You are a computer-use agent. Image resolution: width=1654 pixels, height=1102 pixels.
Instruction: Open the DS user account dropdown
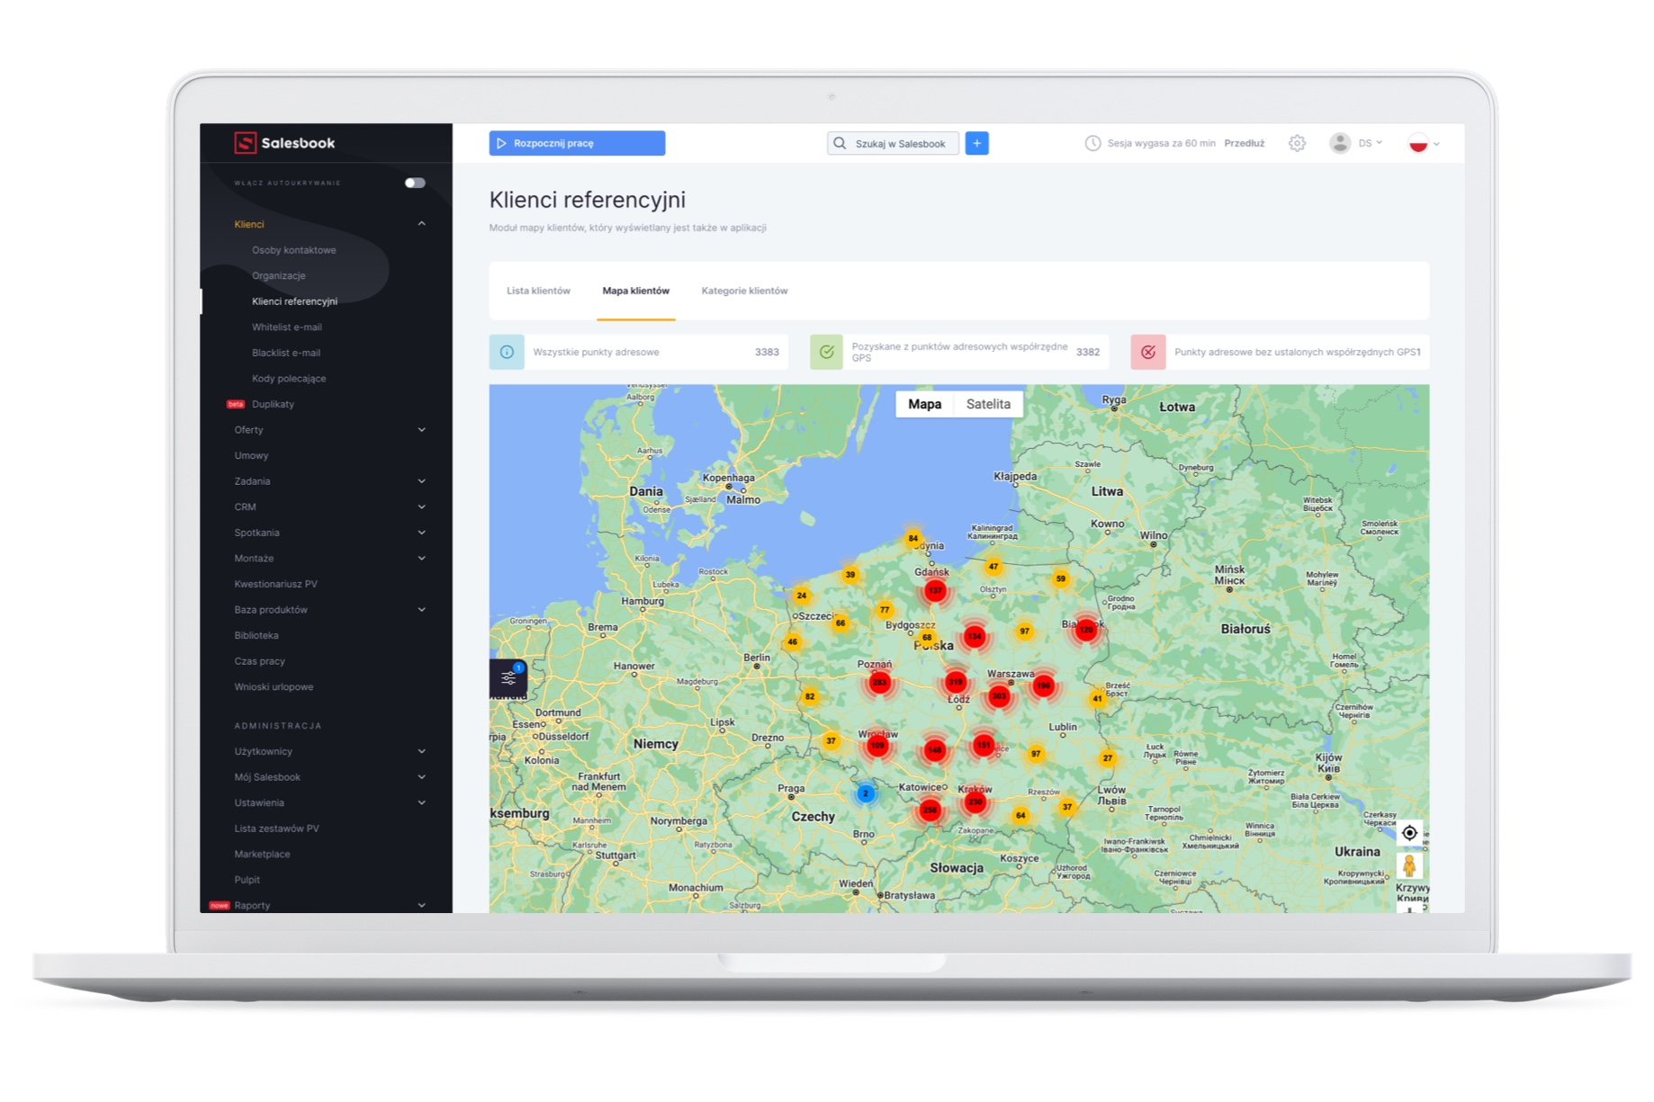(1355, 143)
